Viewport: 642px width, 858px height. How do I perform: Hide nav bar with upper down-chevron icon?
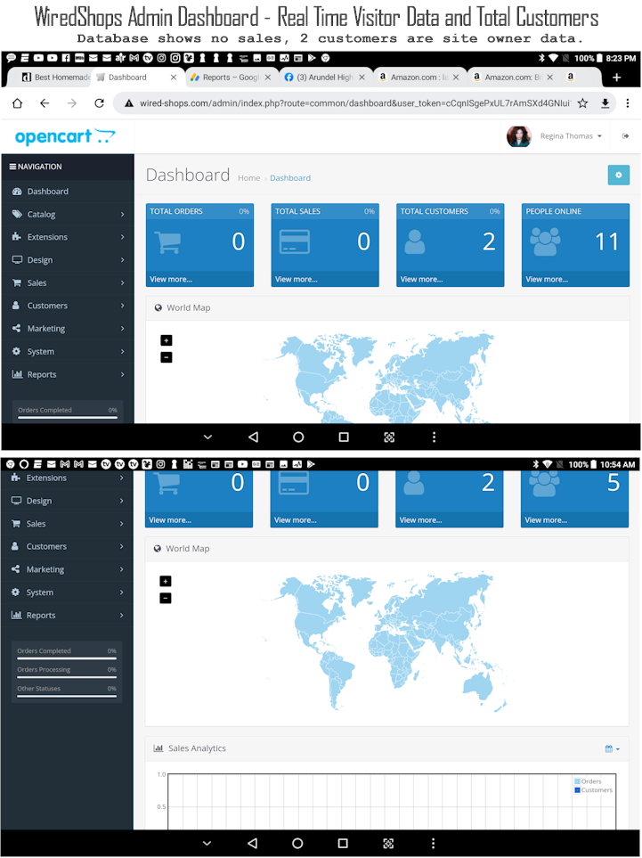tap(207, 437)
